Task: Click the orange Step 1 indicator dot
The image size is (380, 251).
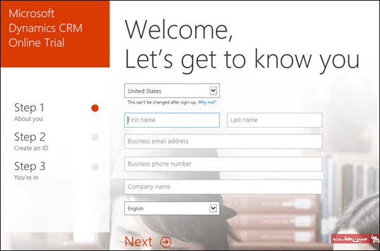Action: click(x=95, y=108)
